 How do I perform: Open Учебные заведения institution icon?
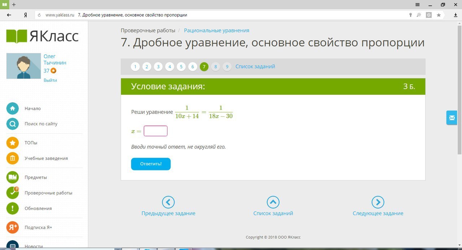point(13,159)
